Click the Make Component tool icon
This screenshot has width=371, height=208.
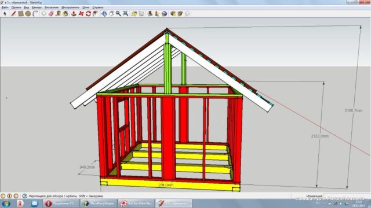click(44, 14)
